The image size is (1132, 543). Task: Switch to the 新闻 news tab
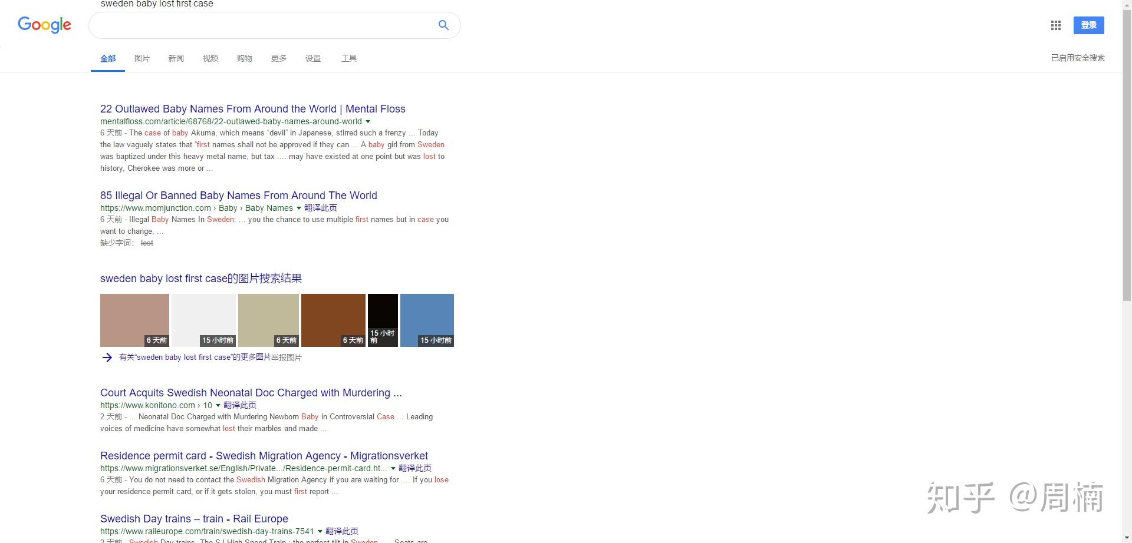click(176, 58)
